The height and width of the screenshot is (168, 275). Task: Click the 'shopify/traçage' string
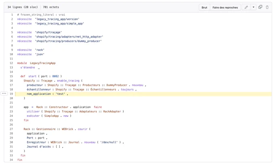(x=48, y=32)
